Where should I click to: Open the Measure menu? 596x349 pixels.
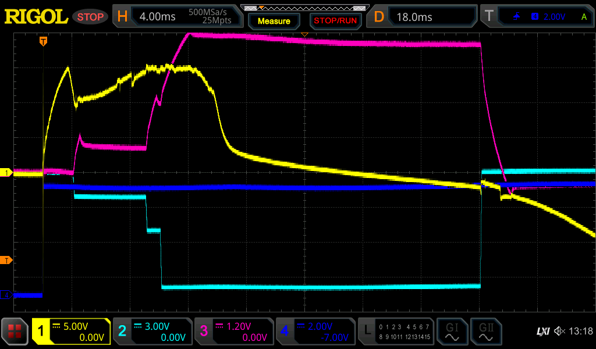tap(274, 21)
